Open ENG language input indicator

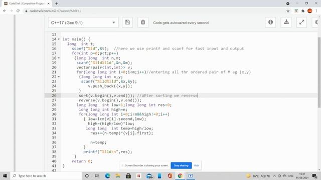click(291, 175)
